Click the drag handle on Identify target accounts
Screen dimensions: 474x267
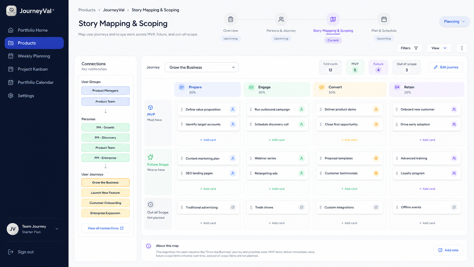coord(182,124)
